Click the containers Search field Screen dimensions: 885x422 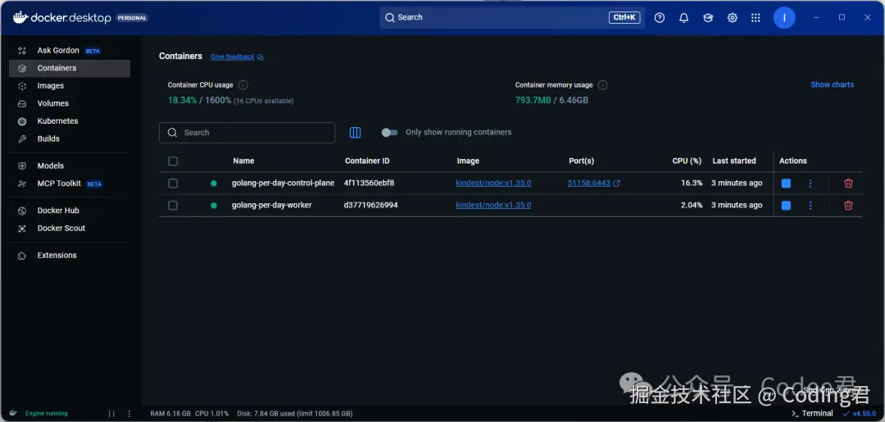click(x=247, y=133)
